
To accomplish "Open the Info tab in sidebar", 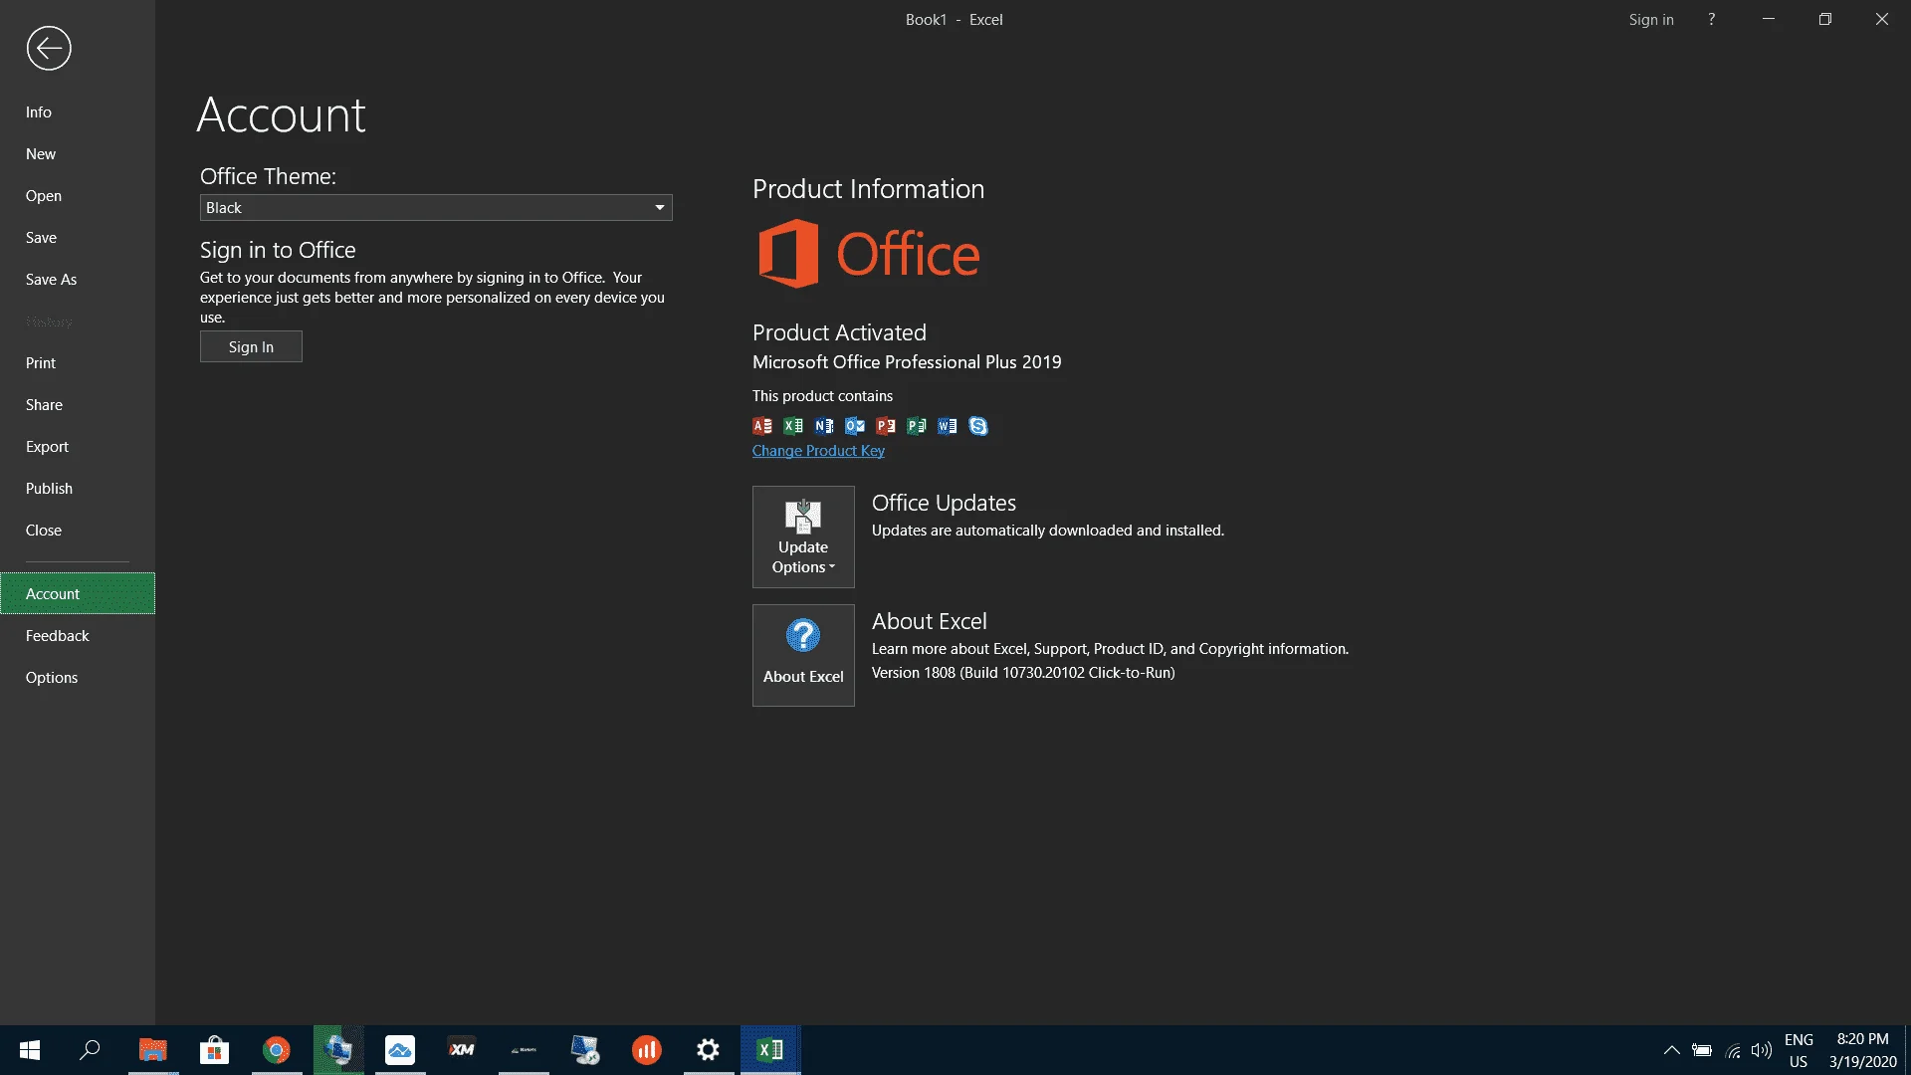I will 39,111.
